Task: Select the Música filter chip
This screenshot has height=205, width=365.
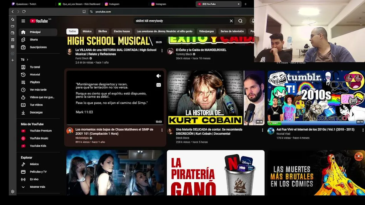Action: tap(87, 31)
